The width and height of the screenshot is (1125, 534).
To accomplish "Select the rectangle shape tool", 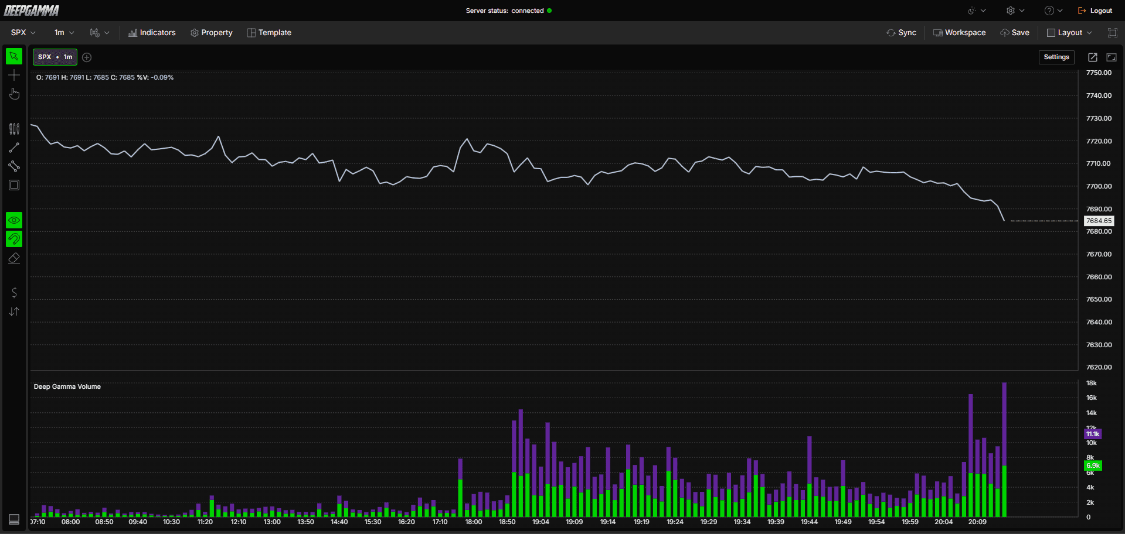I will click(14, 185).
